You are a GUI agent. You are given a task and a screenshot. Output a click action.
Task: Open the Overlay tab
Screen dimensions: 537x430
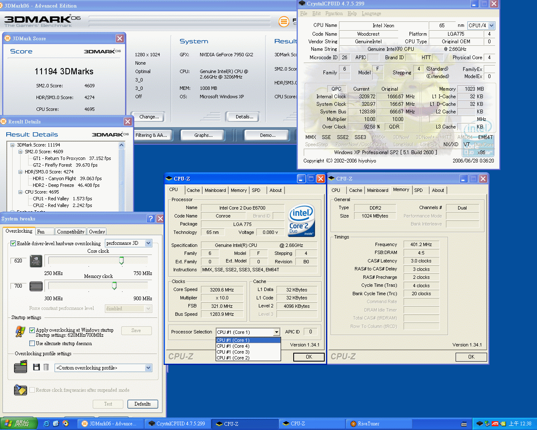(x=97, y=231)
